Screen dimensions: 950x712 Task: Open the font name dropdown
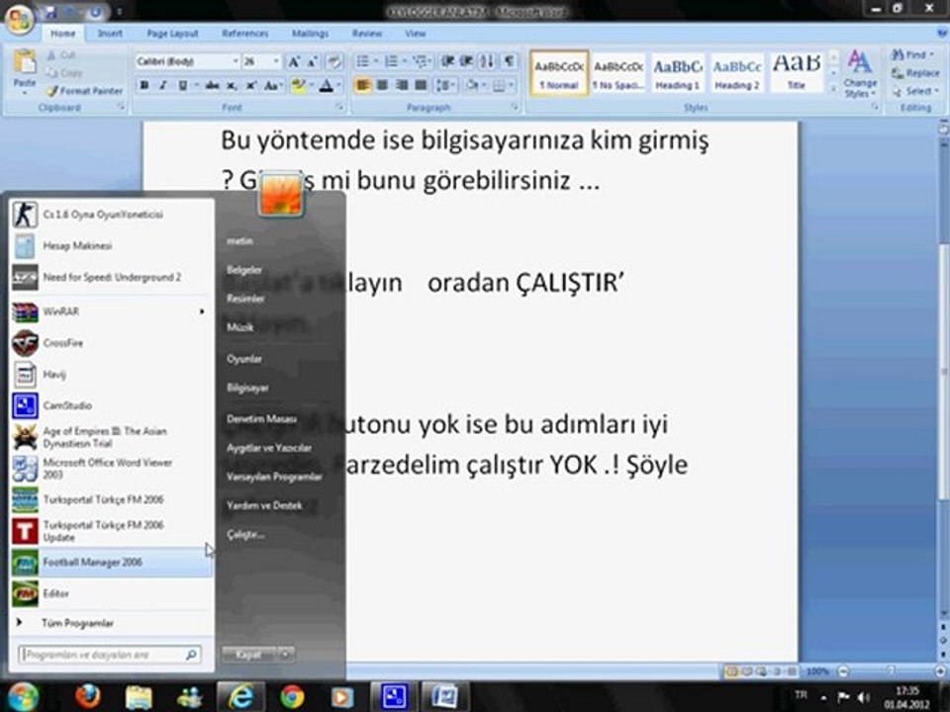pos(236,61)
